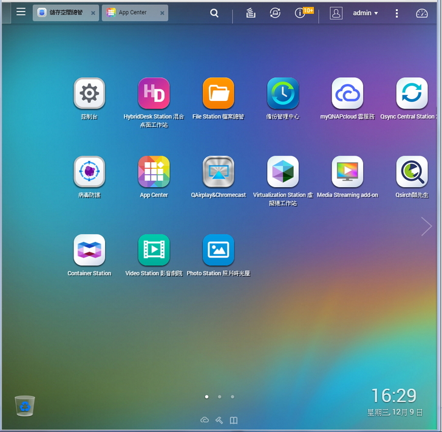Open Video Station app
The width and height of the screenshot is (442, 432).
coord(154,250)
